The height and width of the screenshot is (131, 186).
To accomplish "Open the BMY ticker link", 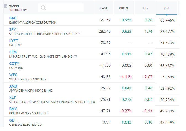I will tap(13, 109).
